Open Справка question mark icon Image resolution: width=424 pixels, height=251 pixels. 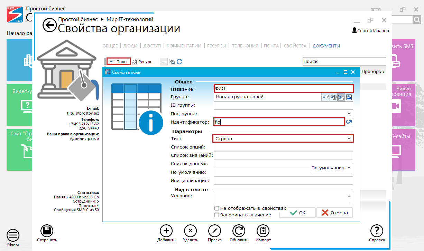coord(377,231)
